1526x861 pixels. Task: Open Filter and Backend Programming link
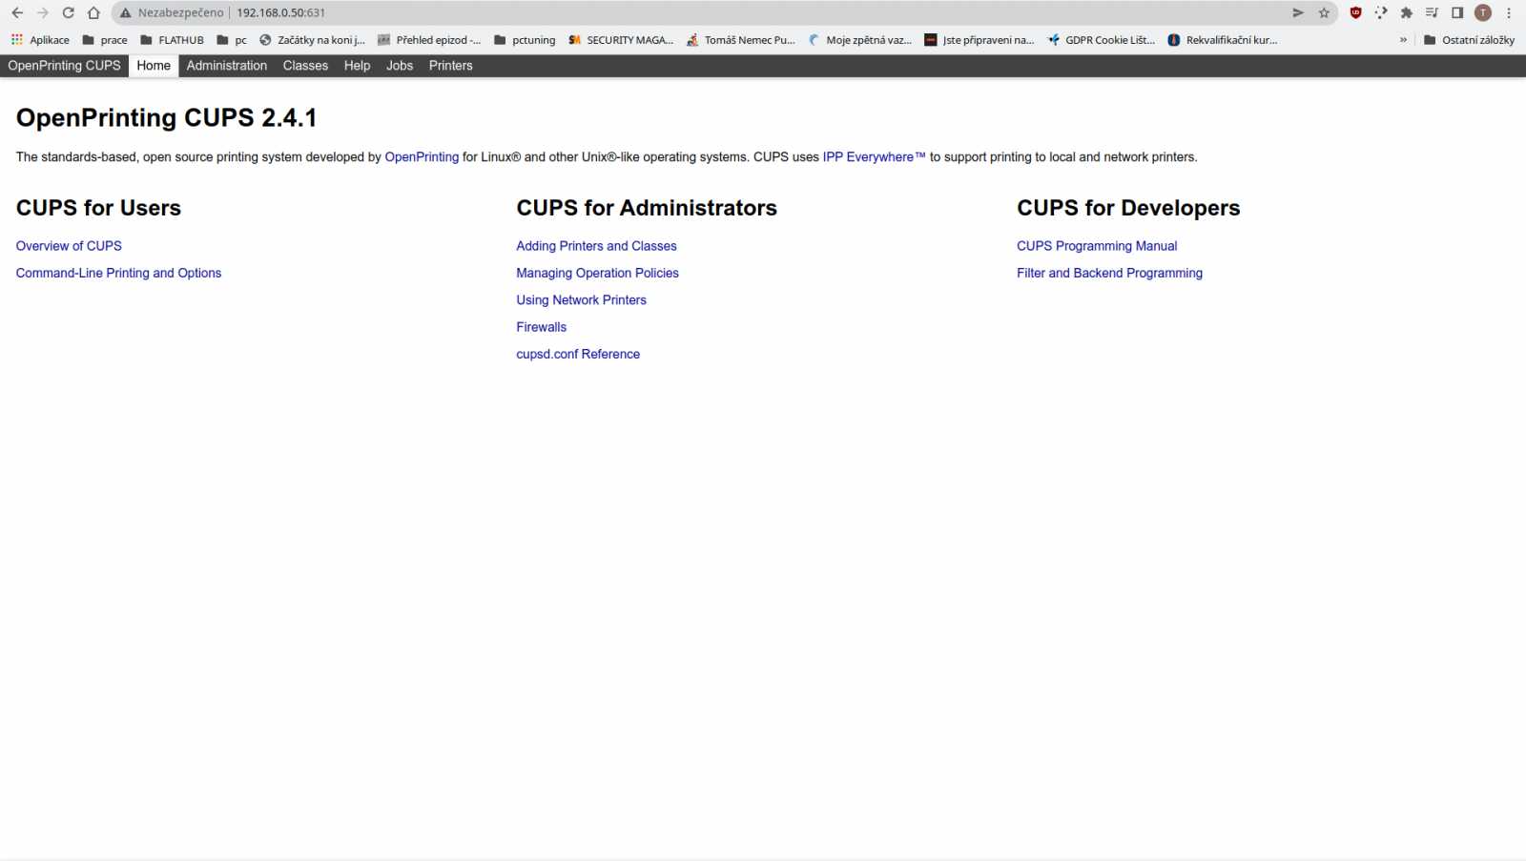point(1109,273)
